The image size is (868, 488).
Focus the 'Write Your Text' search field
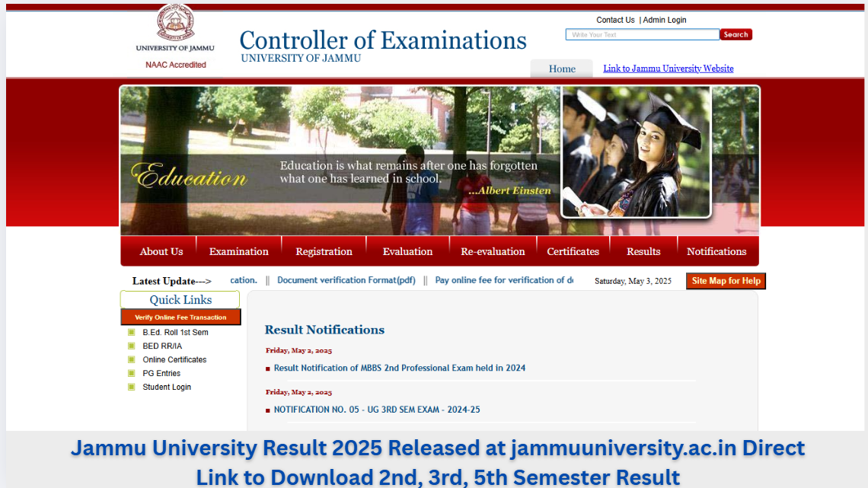(642, 34)
